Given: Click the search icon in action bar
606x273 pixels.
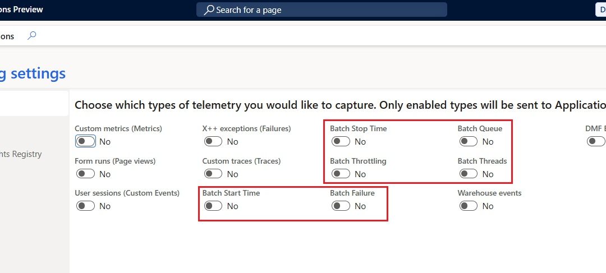Looking at the screenshot, I should point(32,36).
